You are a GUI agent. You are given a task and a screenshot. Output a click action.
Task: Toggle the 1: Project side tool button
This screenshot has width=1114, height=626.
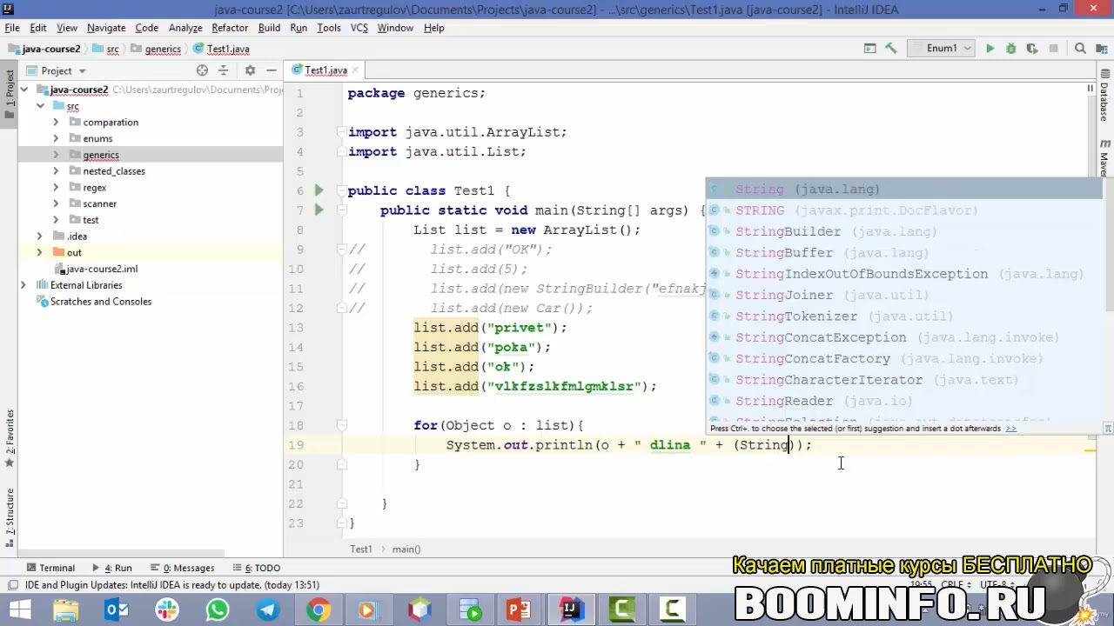[10, 94]
